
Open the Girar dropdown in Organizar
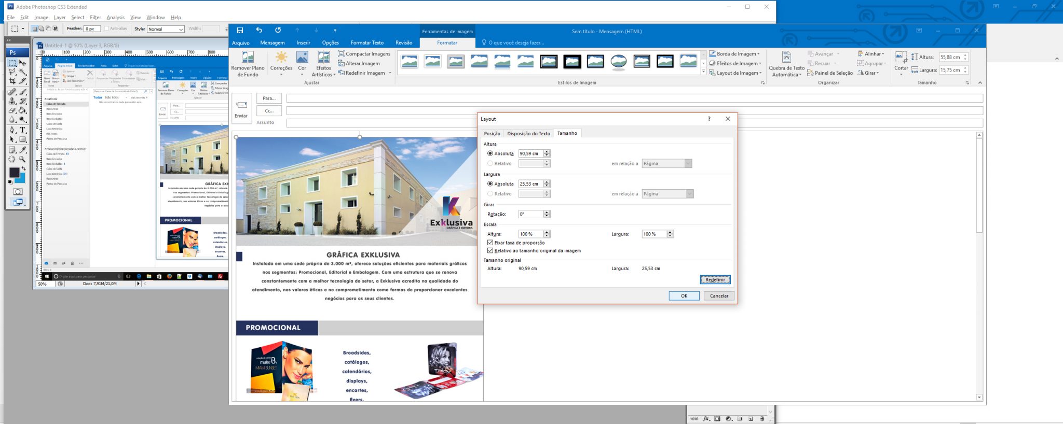click(868, 73)
